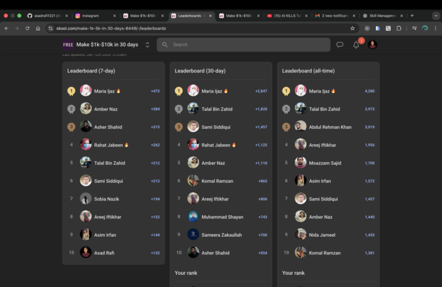Click Leaderboard (30-day) heading
Screen dimensions: 442x287
point(200,71)
